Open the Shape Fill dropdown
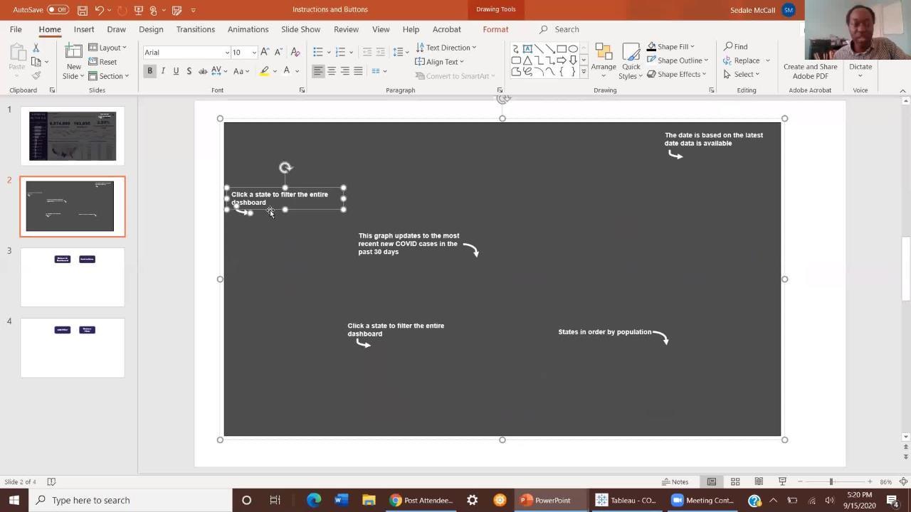The height and width of the screenshot is (512, 911). 670,47
